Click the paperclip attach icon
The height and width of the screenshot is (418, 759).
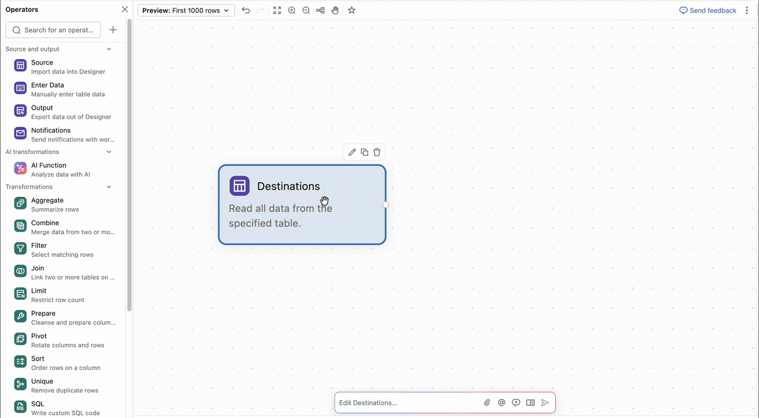pos(487,403)
